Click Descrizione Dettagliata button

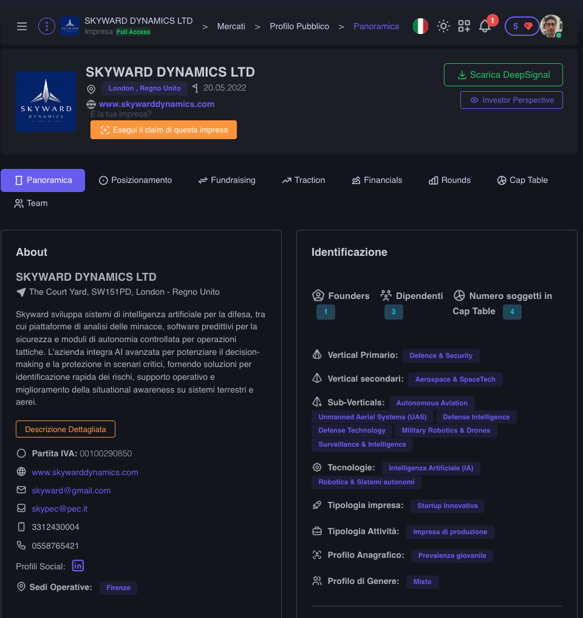[66, 429]
